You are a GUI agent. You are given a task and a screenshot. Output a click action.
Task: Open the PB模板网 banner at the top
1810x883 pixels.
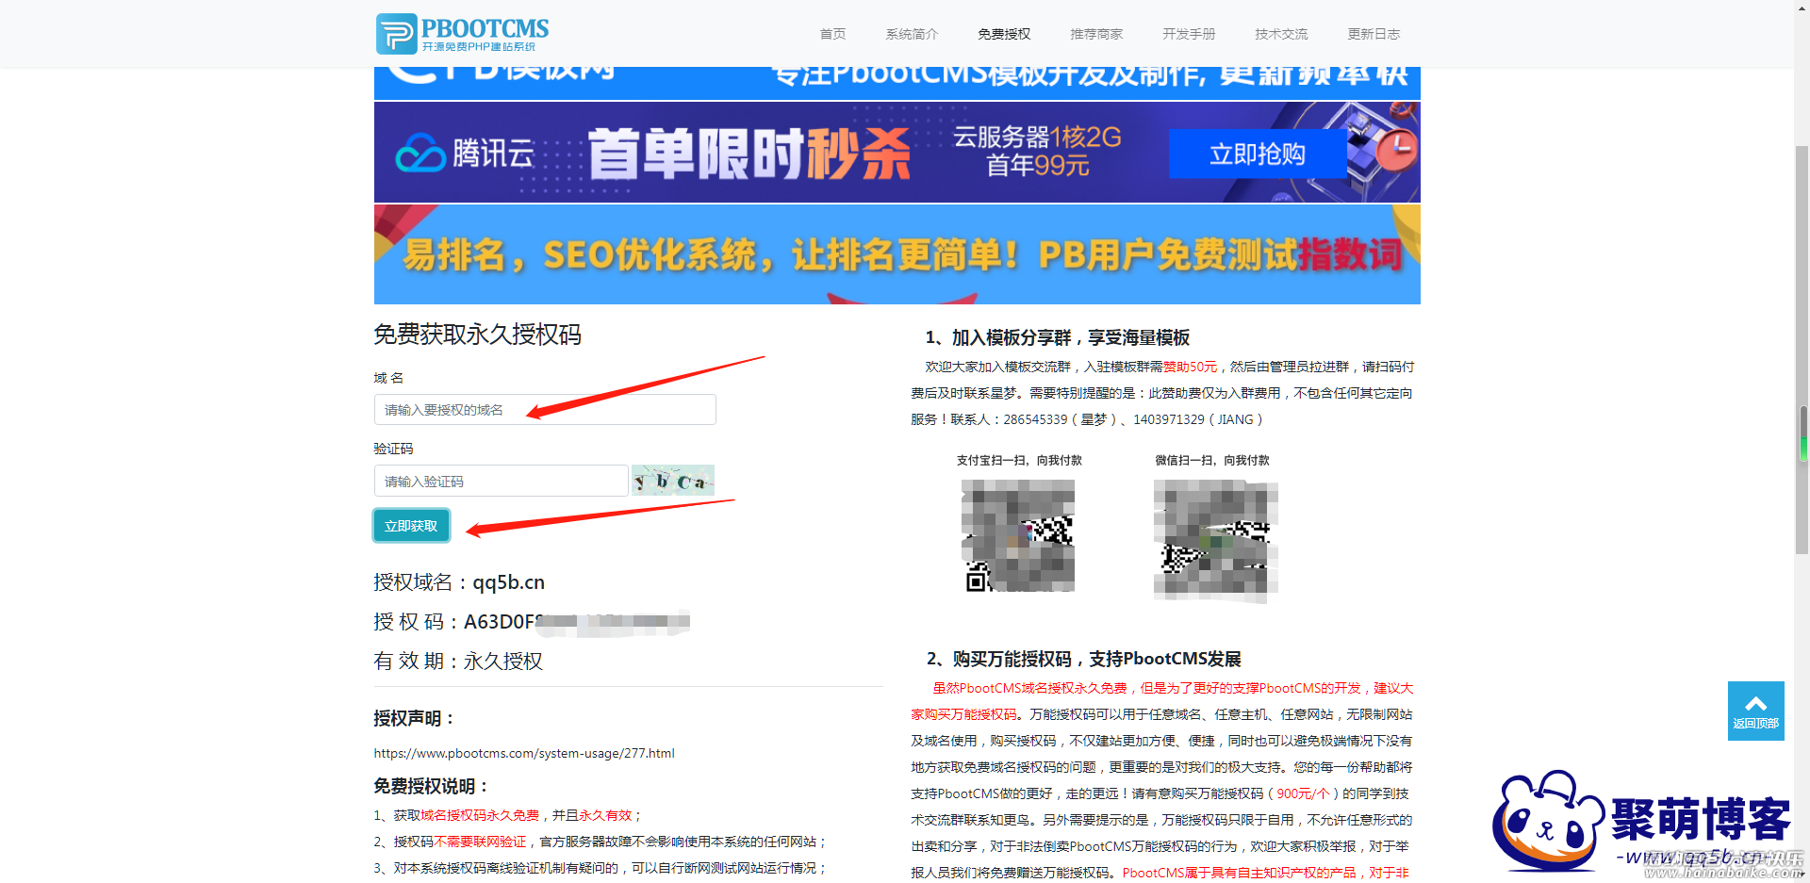pos(897,83)
